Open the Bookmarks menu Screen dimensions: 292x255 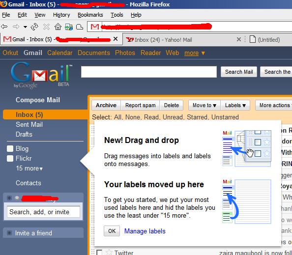(90, 15)
